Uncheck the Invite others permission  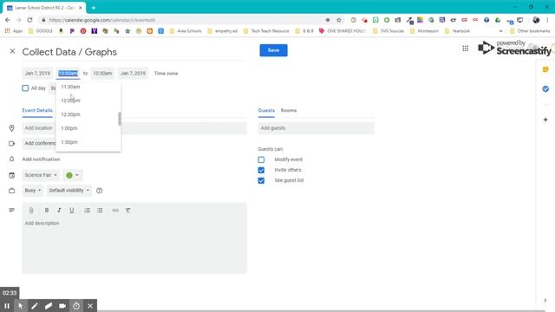tap(261, 170)
